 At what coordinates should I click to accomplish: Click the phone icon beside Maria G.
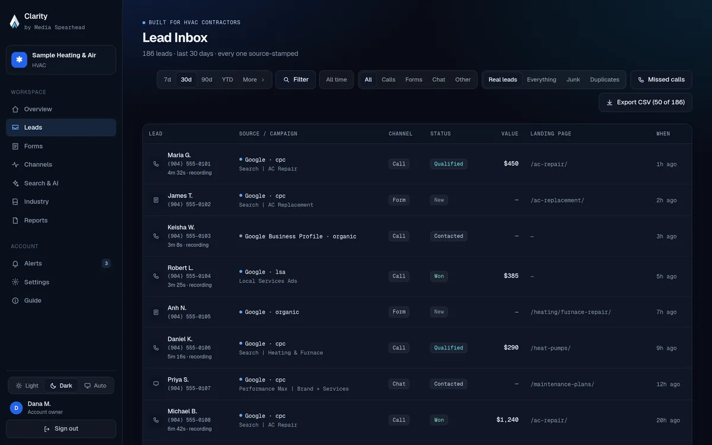coord(156,164)
